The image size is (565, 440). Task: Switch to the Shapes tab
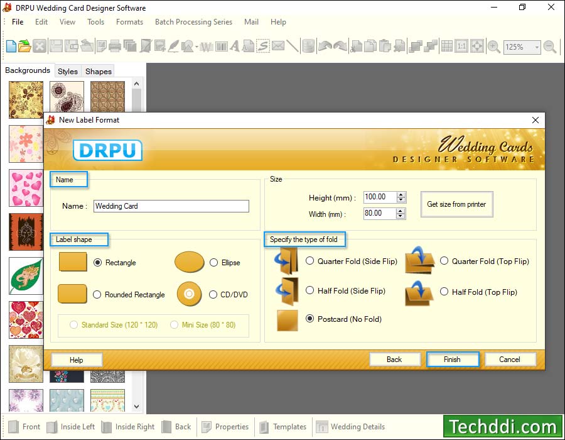99,72
